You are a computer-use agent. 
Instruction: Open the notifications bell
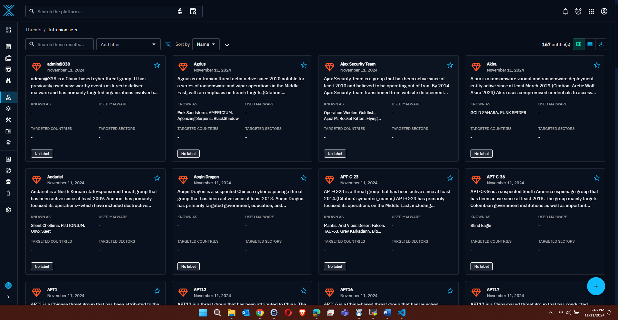coord(566,11)
